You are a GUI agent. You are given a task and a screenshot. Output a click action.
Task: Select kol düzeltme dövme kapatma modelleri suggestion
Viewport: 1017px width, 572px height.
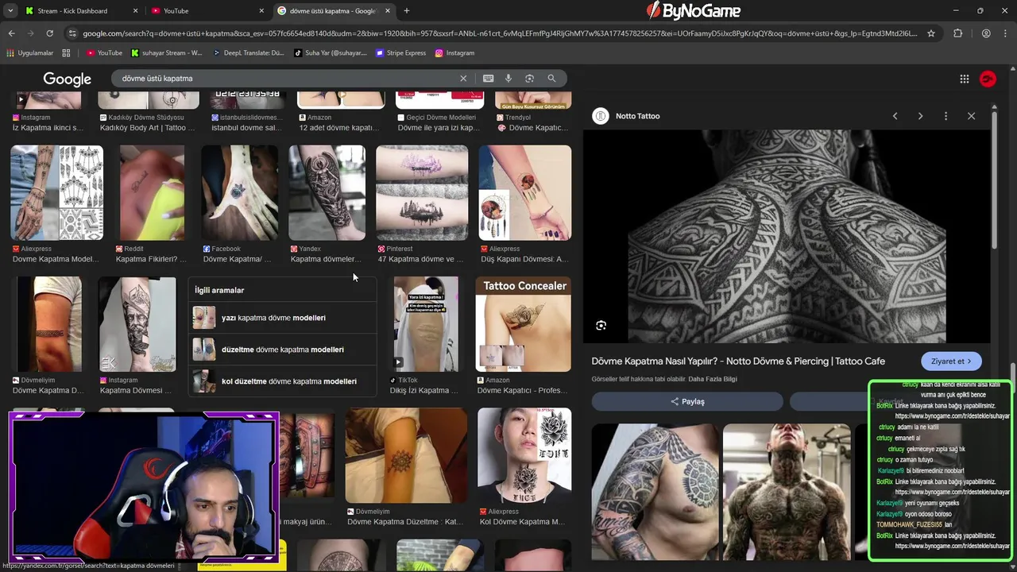tap(282, 381)
